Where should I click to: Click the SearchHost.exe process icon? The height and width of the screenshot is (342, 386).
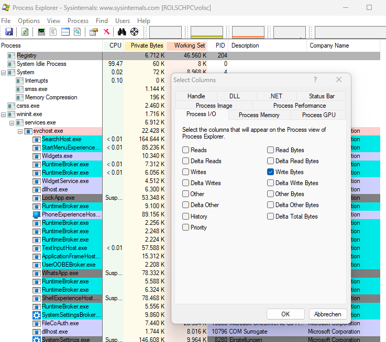[37, 140]
